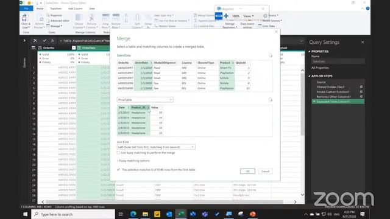390x219 pixels.
Task: Expand the collapsed Queries pane
Action: [24, 40]
